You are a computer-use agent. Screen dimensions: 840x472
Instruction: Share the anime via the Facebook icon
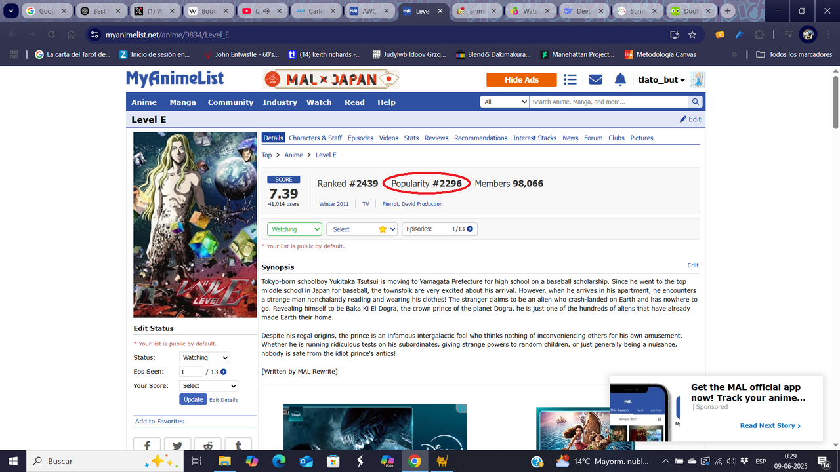pyautogui.click(x=146, y=444)
